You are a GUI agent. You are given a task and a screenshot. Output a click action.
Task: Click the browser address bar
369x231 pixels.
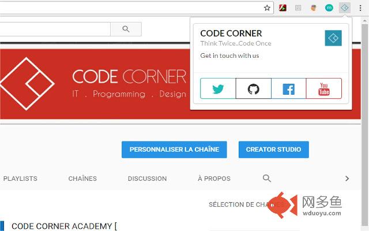137,8
